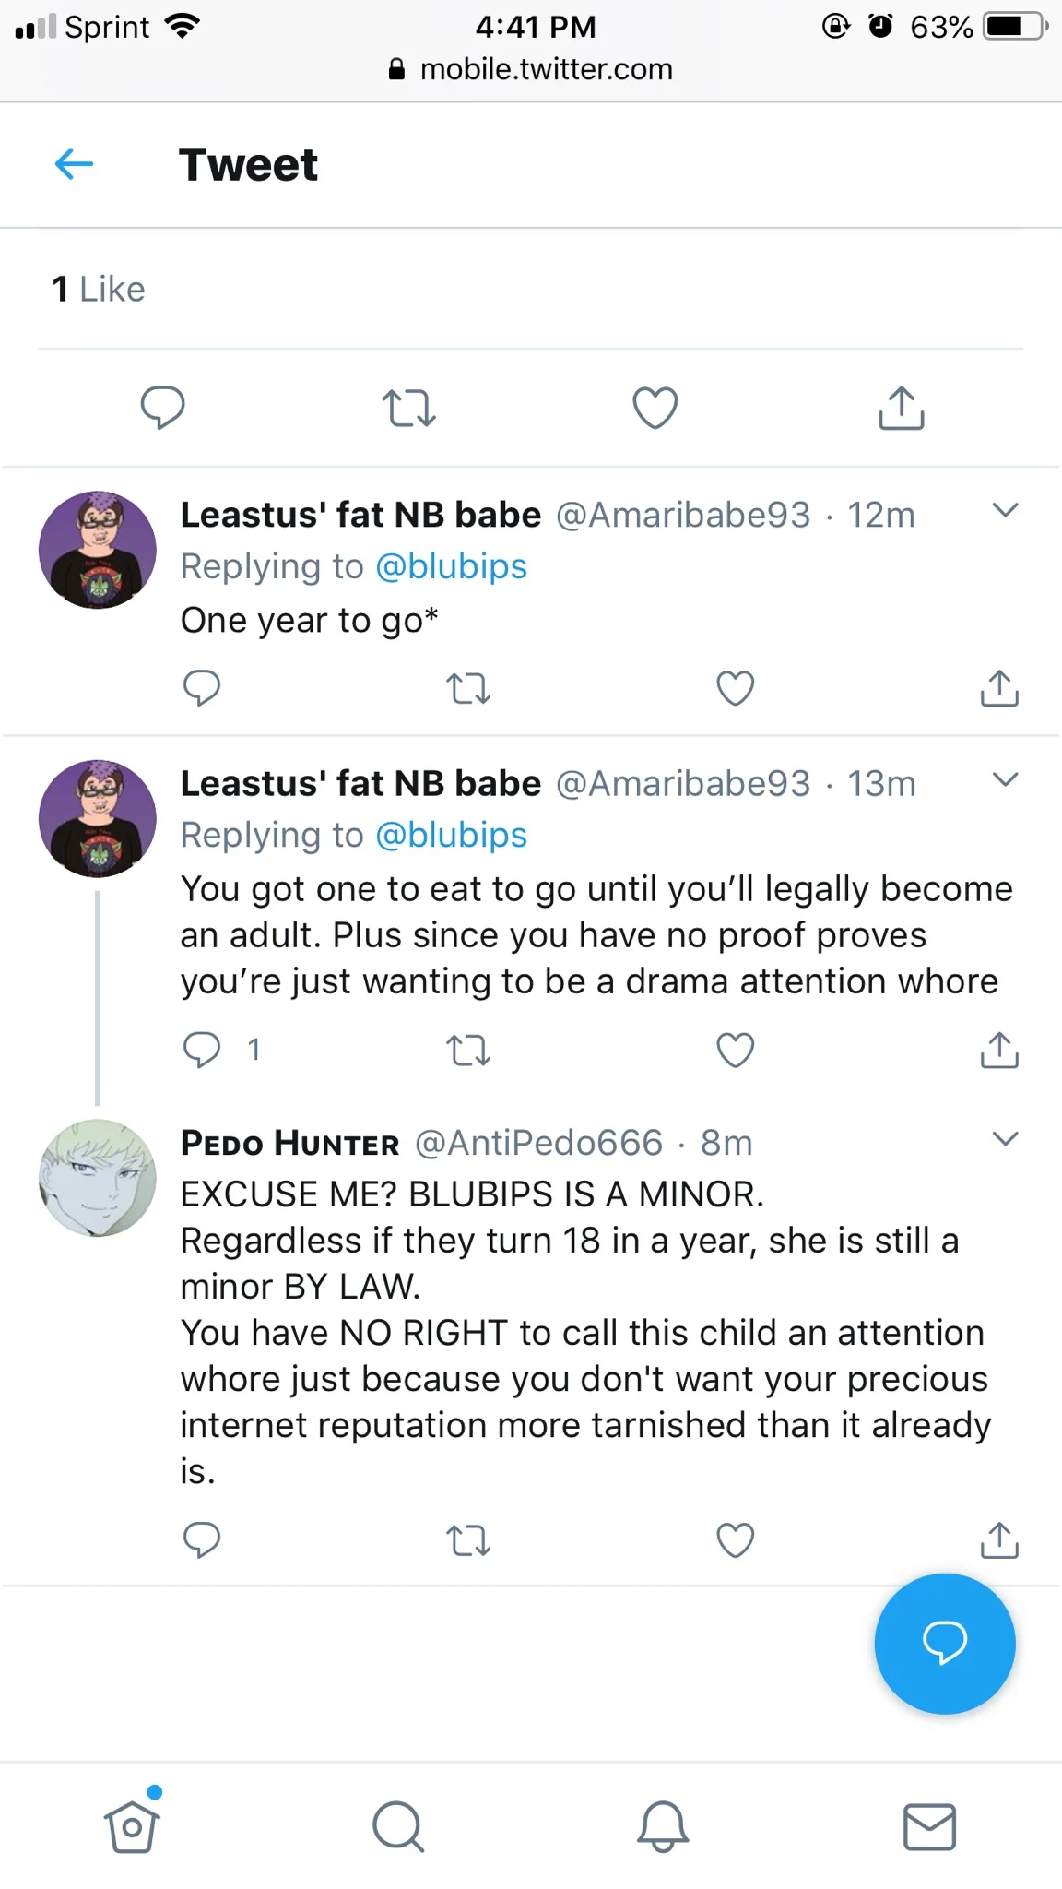Like Pedo Hunter's reply
Image resolution: width=1062 pixels, height=1889 pixels.
[736, 1539]
